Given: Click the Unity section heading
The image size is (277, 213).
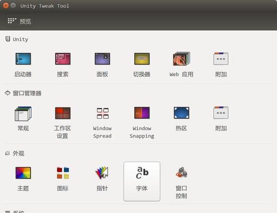Looking at the screenshot, I should [20, 39].
